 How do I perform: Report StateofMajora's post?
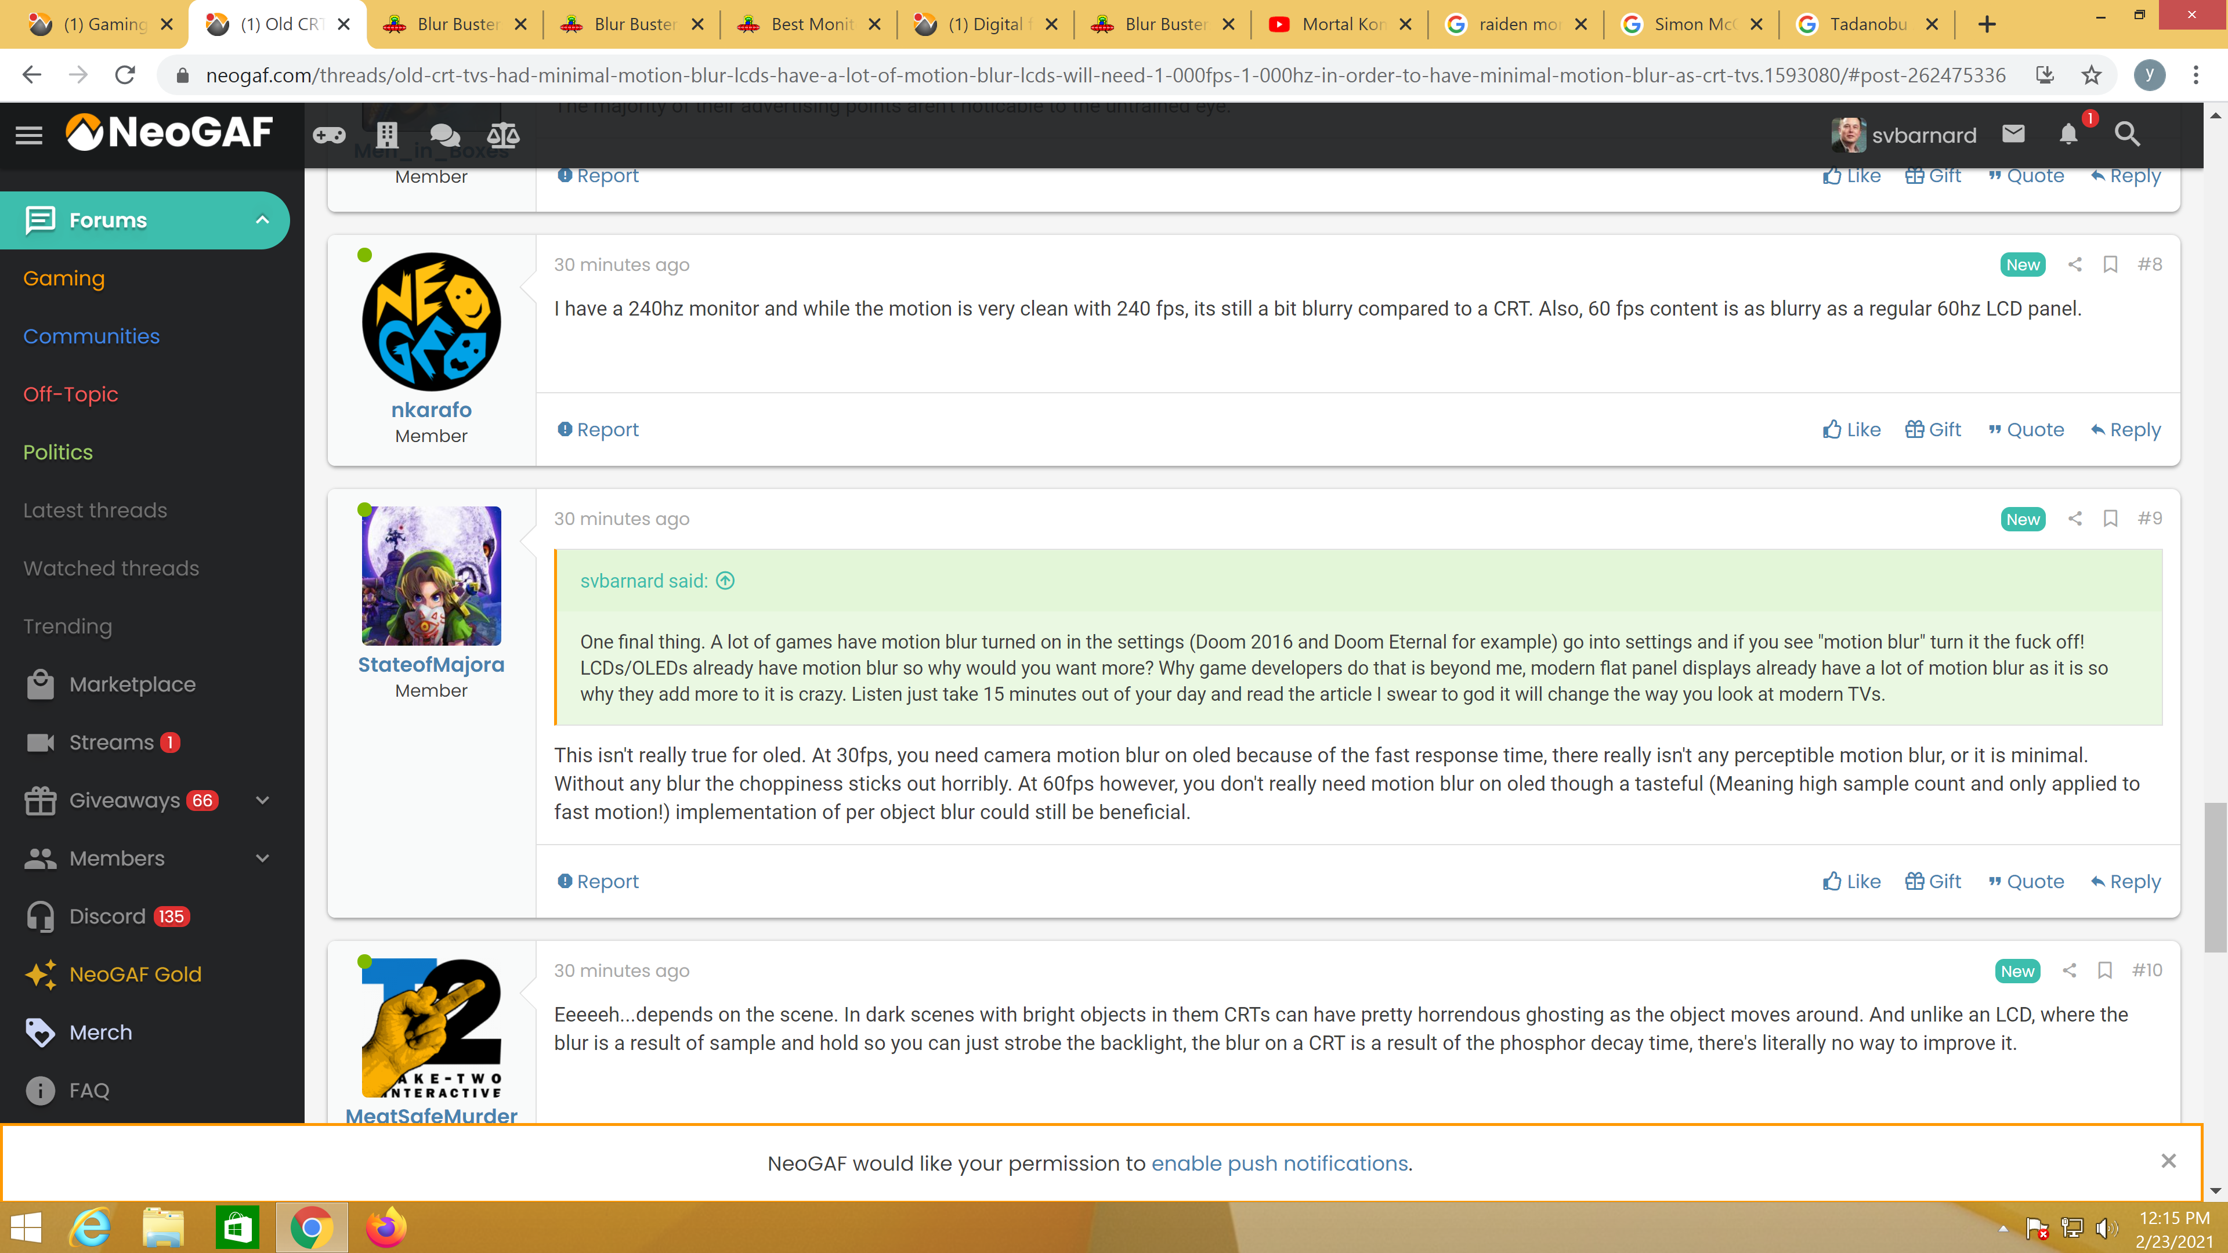(x=598, y=881)
